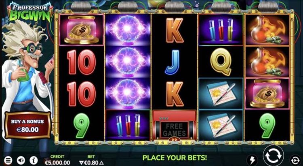Open autoplay settings icon
303x166 pixels.
pos(295,160)
